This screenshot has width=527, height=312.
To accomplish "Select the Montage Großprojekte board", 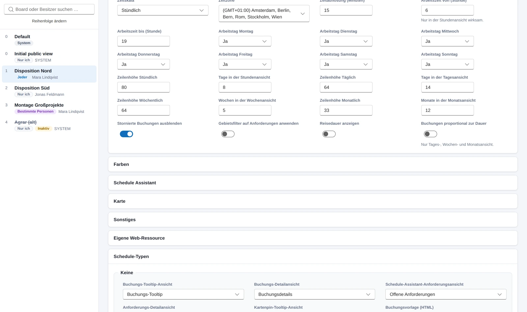I will click(49, 108).
